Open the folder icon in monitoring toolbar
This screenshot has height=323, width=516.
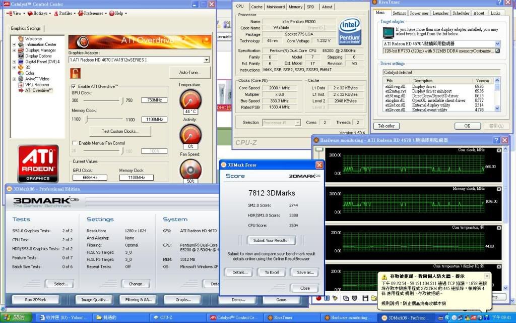(x=373, y=298)
